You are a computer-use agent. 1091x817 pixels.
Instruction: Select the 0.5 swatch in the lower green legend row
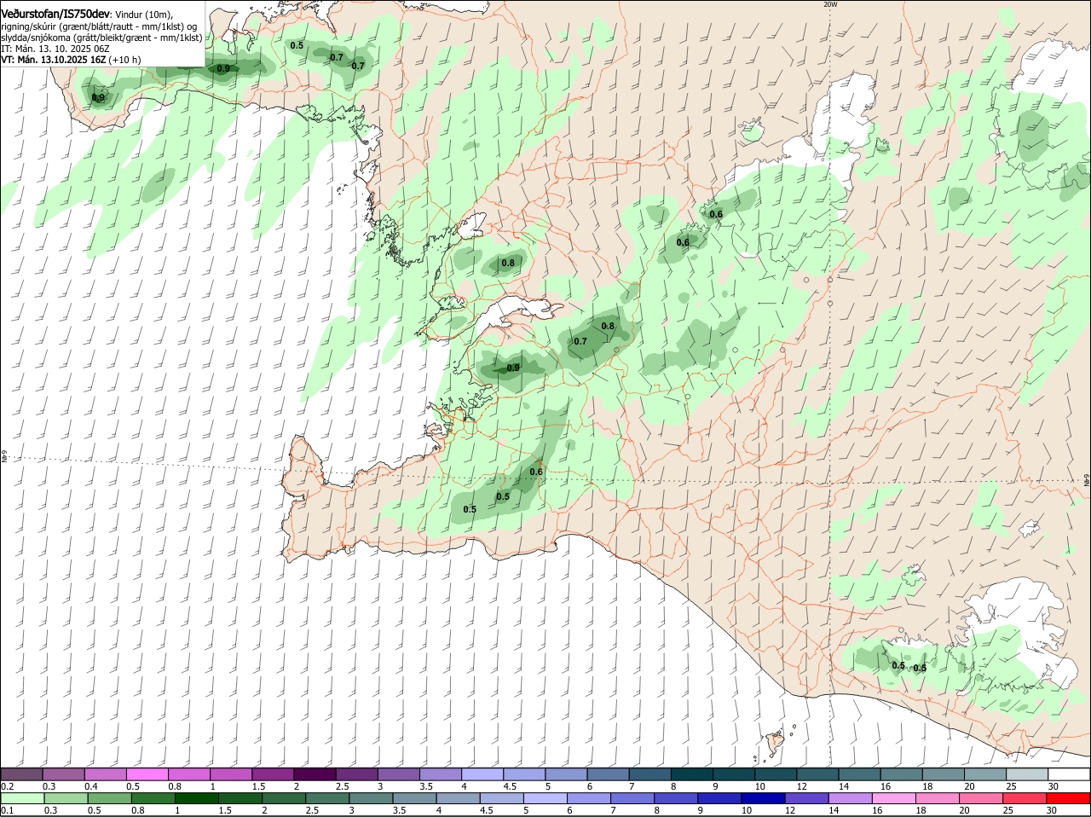click(110, 798)
